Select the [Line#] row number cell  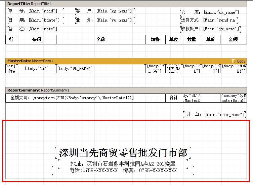pos(11,69)
